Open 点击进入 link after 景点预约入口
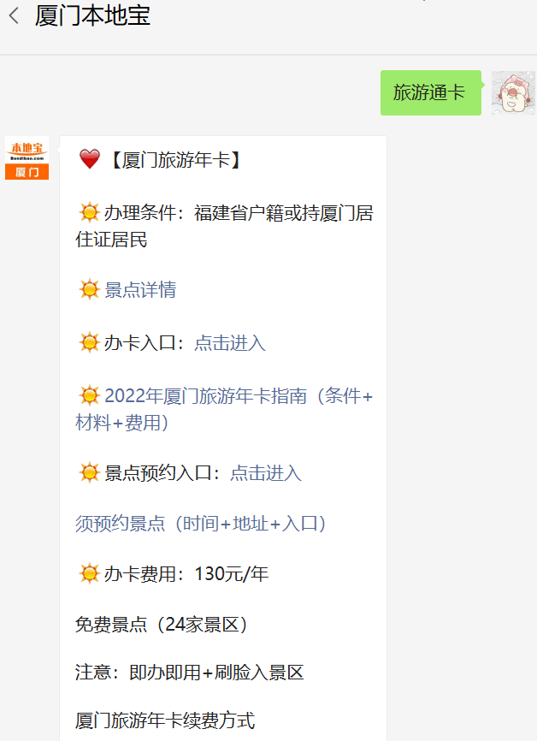Screen dimensions: 537x741 pyautogui.click(x=266, y=473)
